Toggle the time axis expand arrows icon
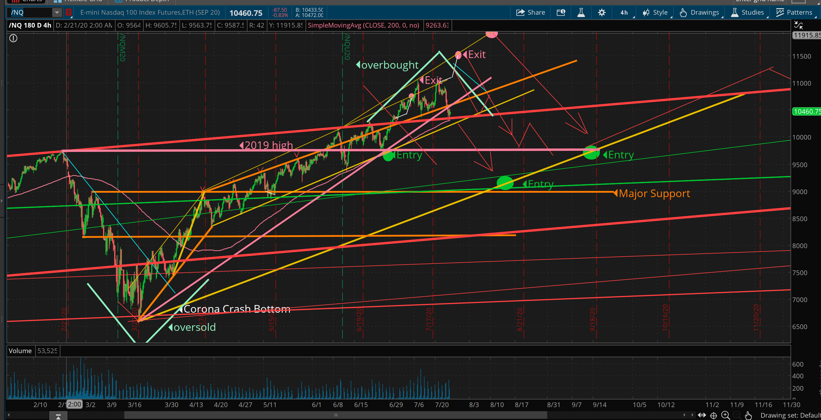 701,415
